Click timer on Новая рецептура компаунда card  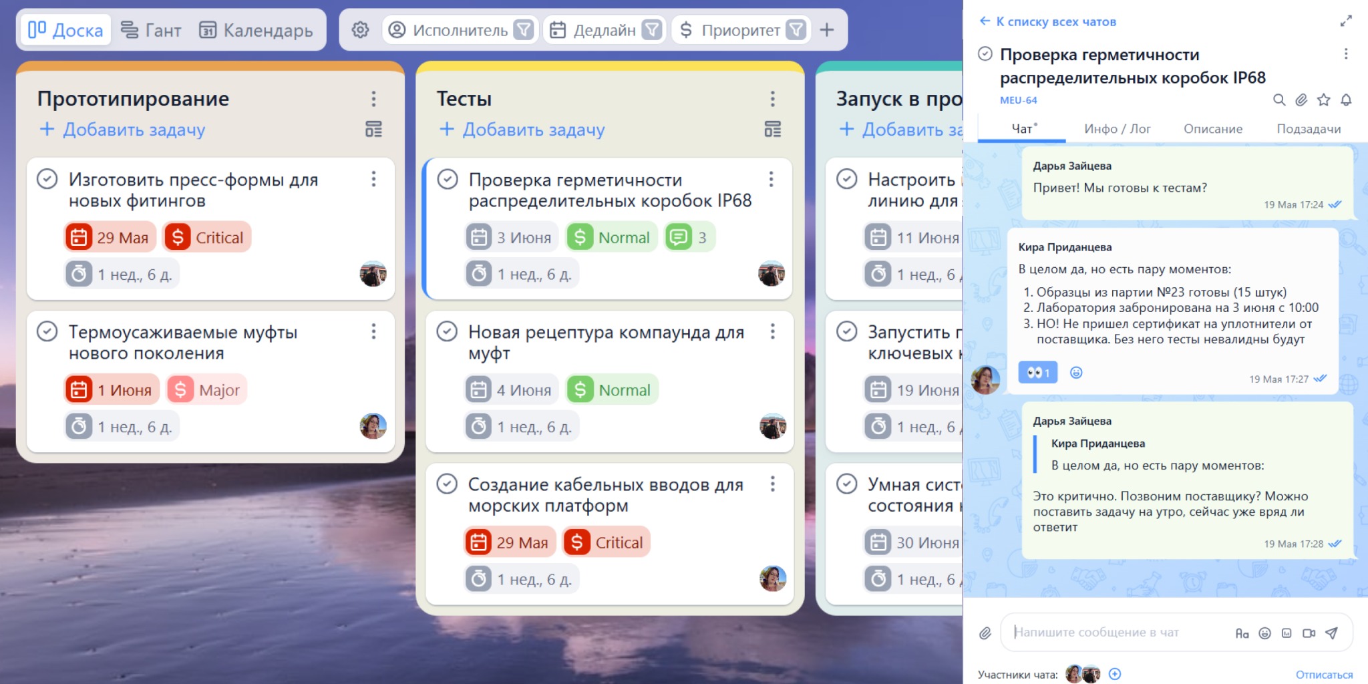(x=522, y=426)
